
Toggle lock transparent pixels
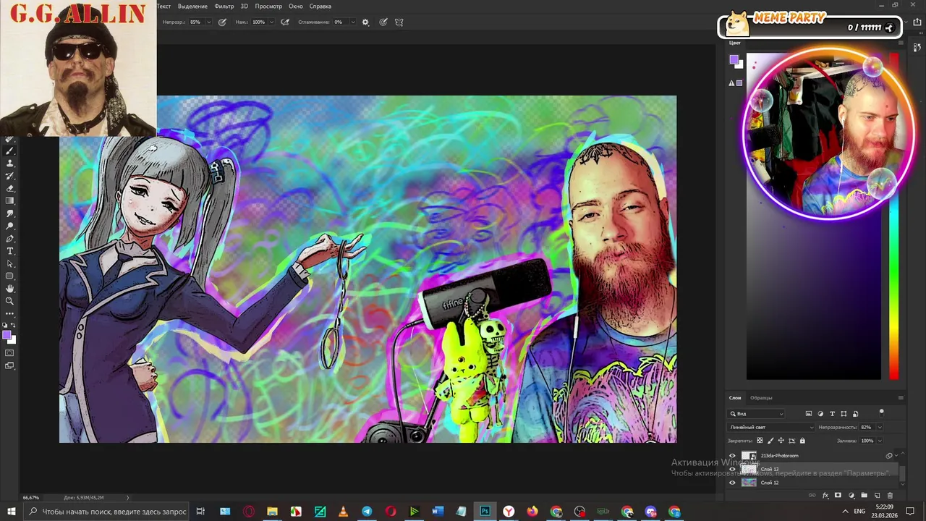pos(760,441)
